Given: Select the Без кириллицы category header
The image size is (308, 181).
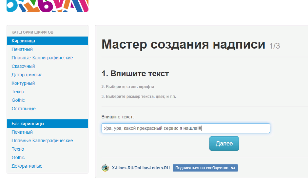Looking at the screenshot, I should [48, 124].
